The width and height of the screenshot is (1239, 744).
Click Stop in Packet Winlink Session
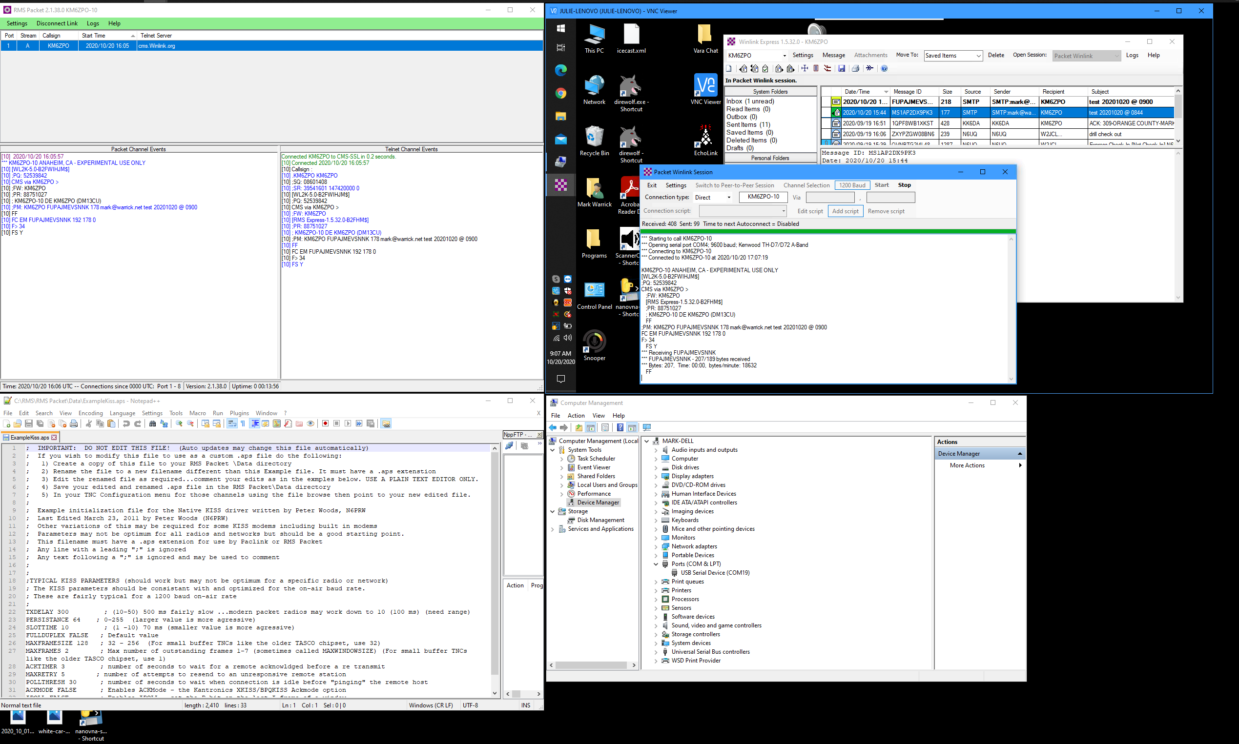905,185
